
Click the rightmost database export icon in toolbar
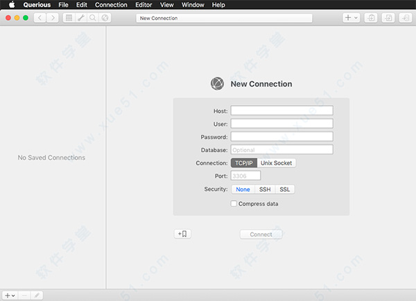tap(406, 18)
